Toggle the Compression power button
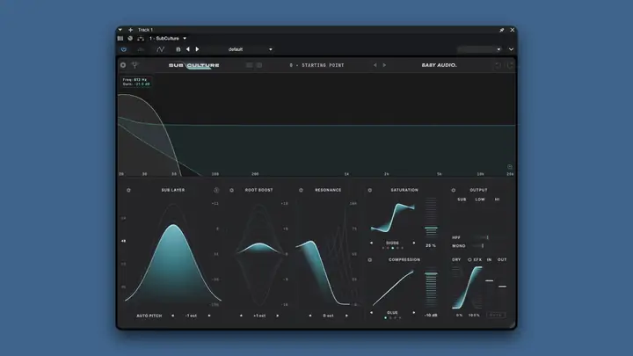 coord(370,260)
